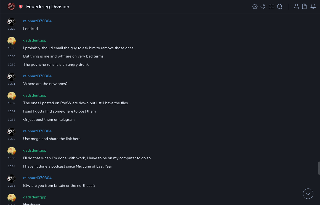Screen dimensions: 320x205
Task: Click the 10:29 timestamp
Action: pos(12,29)
